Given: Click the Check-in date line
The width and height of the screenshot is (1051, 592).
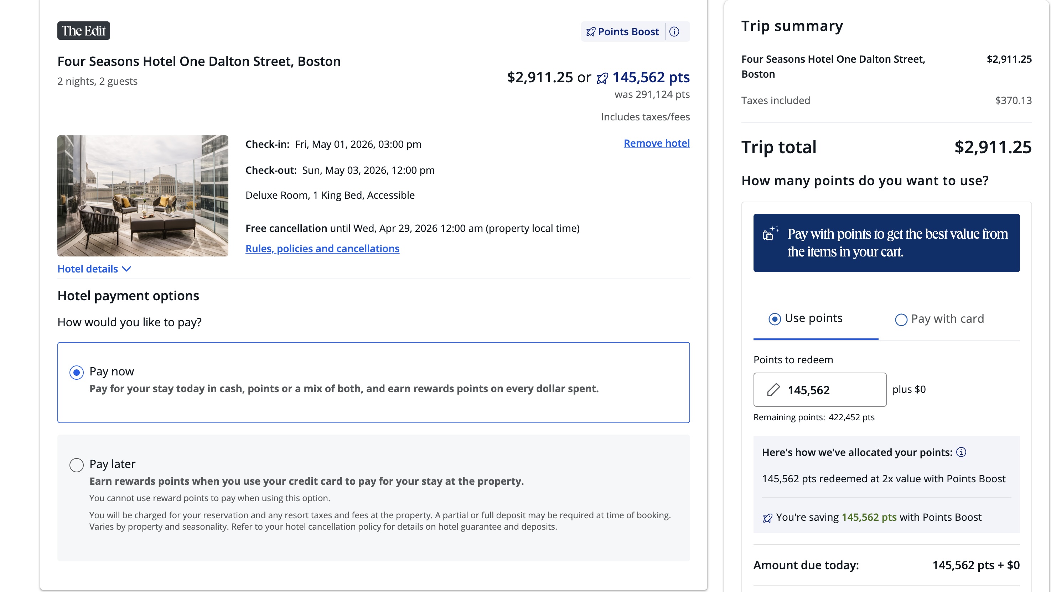Looking at the screenshot, I should tap(333, 144).
